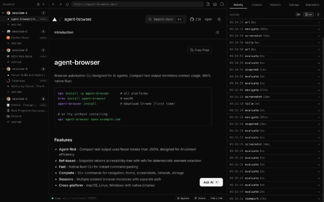Viewport: 324px width, 202px height.
Task: Expand the 09:54:34 url activity entry
Action: 275,22
